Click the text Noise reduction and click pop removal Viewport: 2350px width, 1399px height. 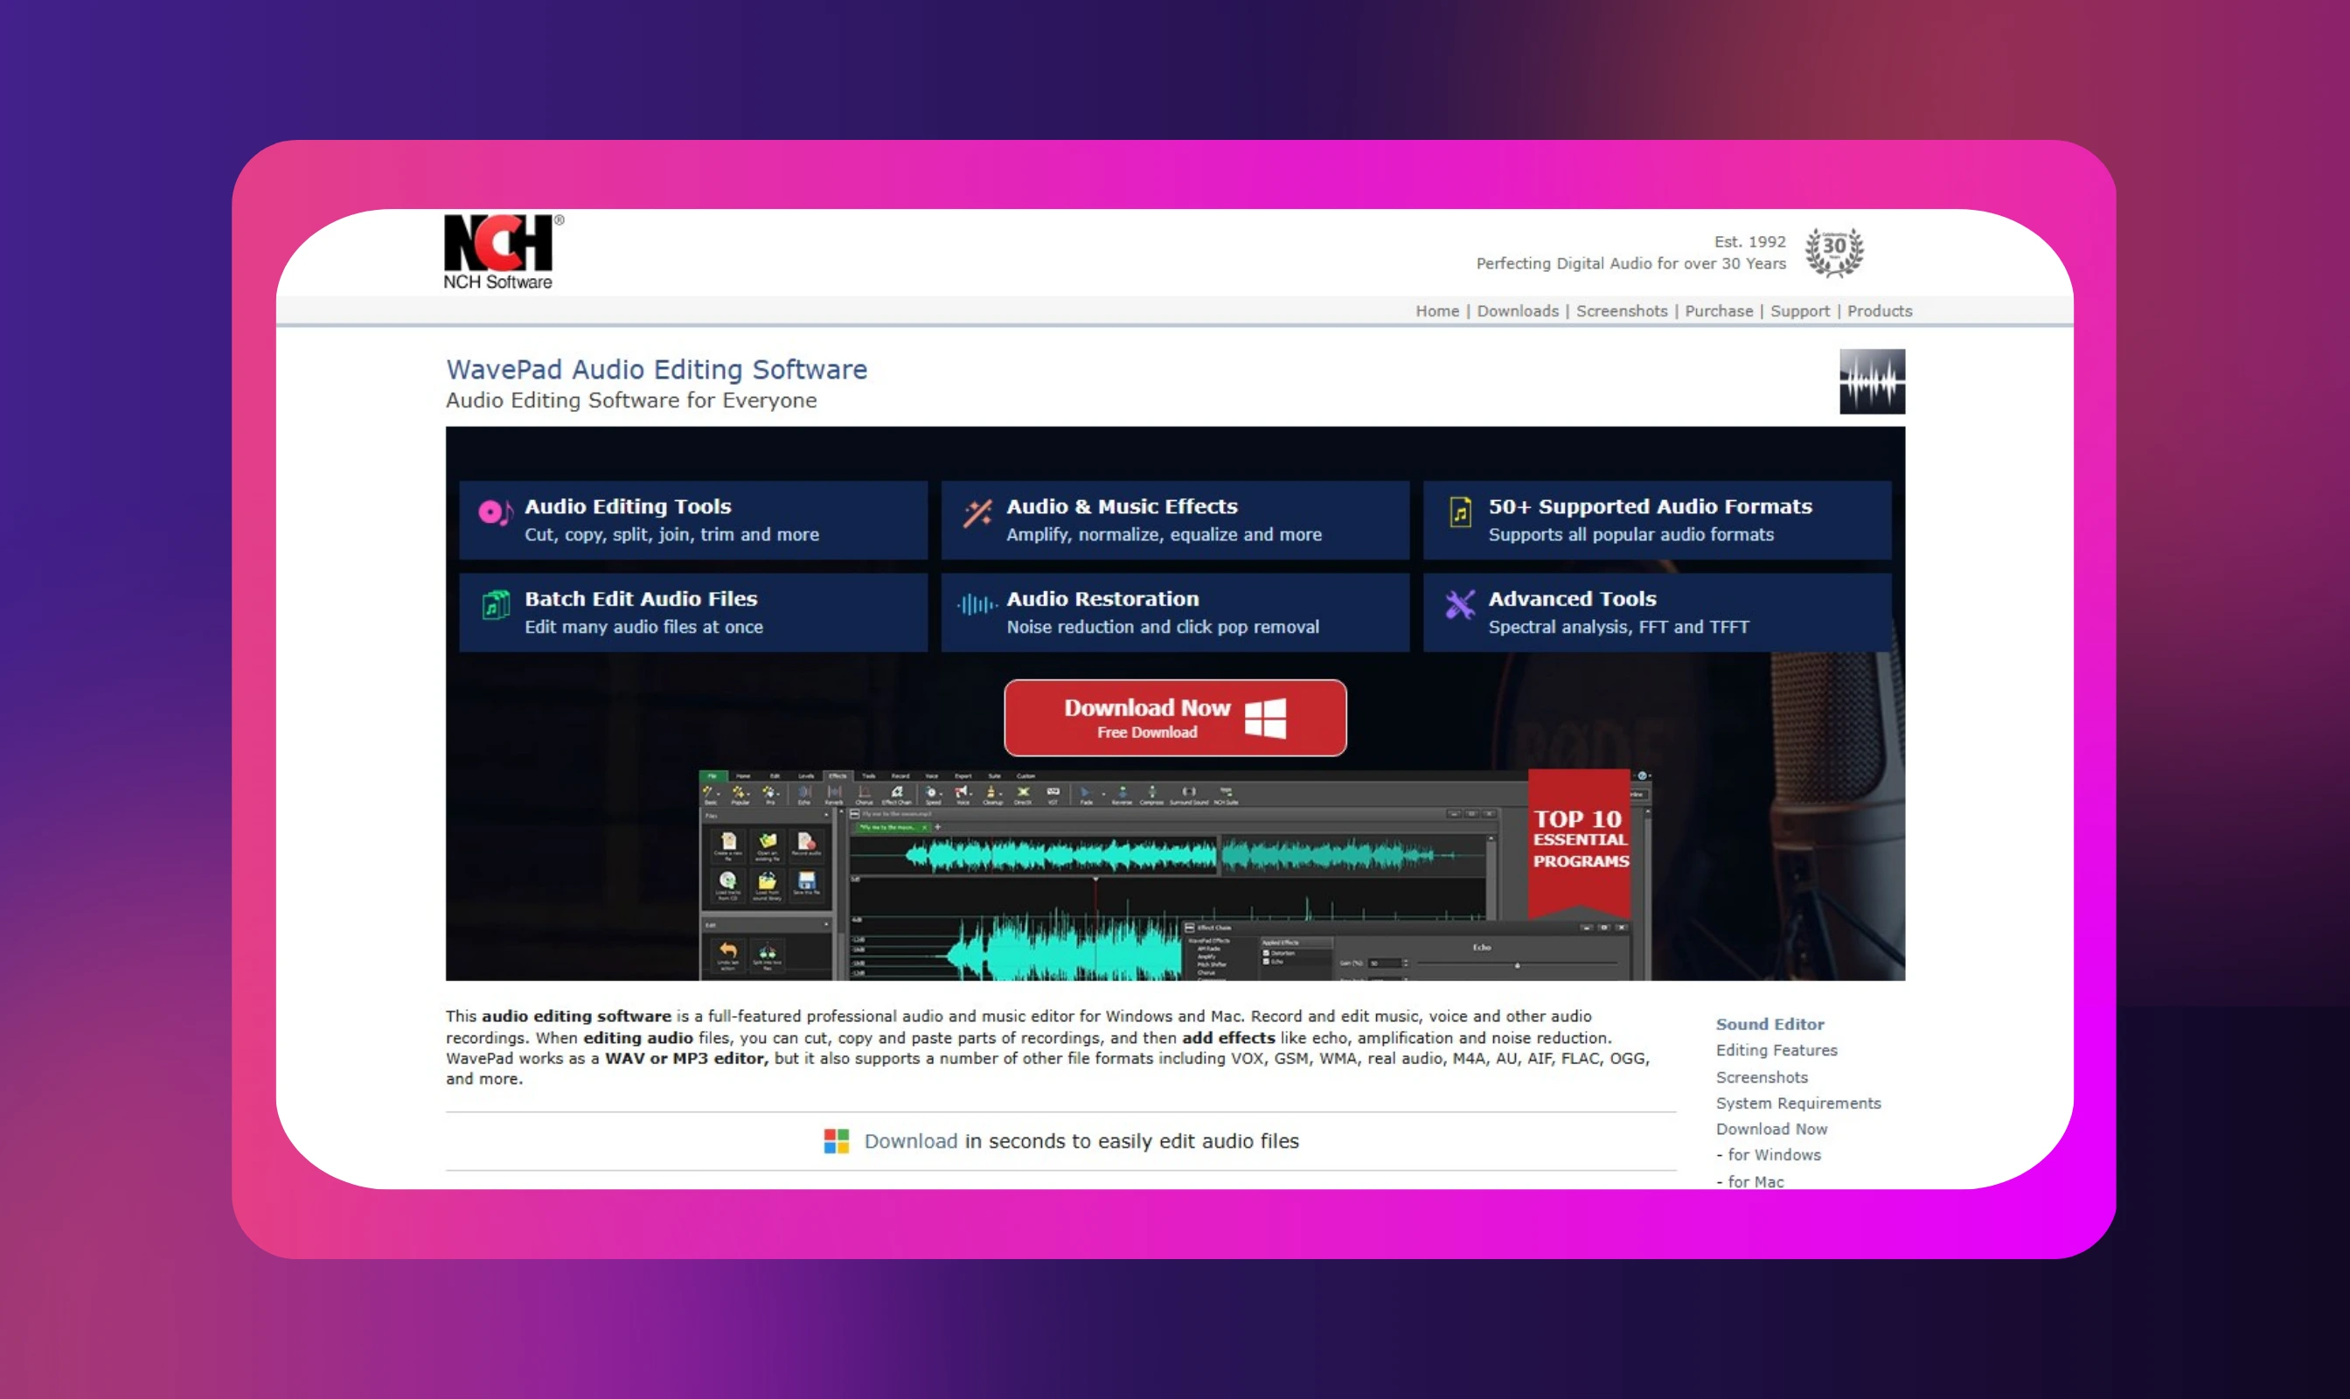1162,627
